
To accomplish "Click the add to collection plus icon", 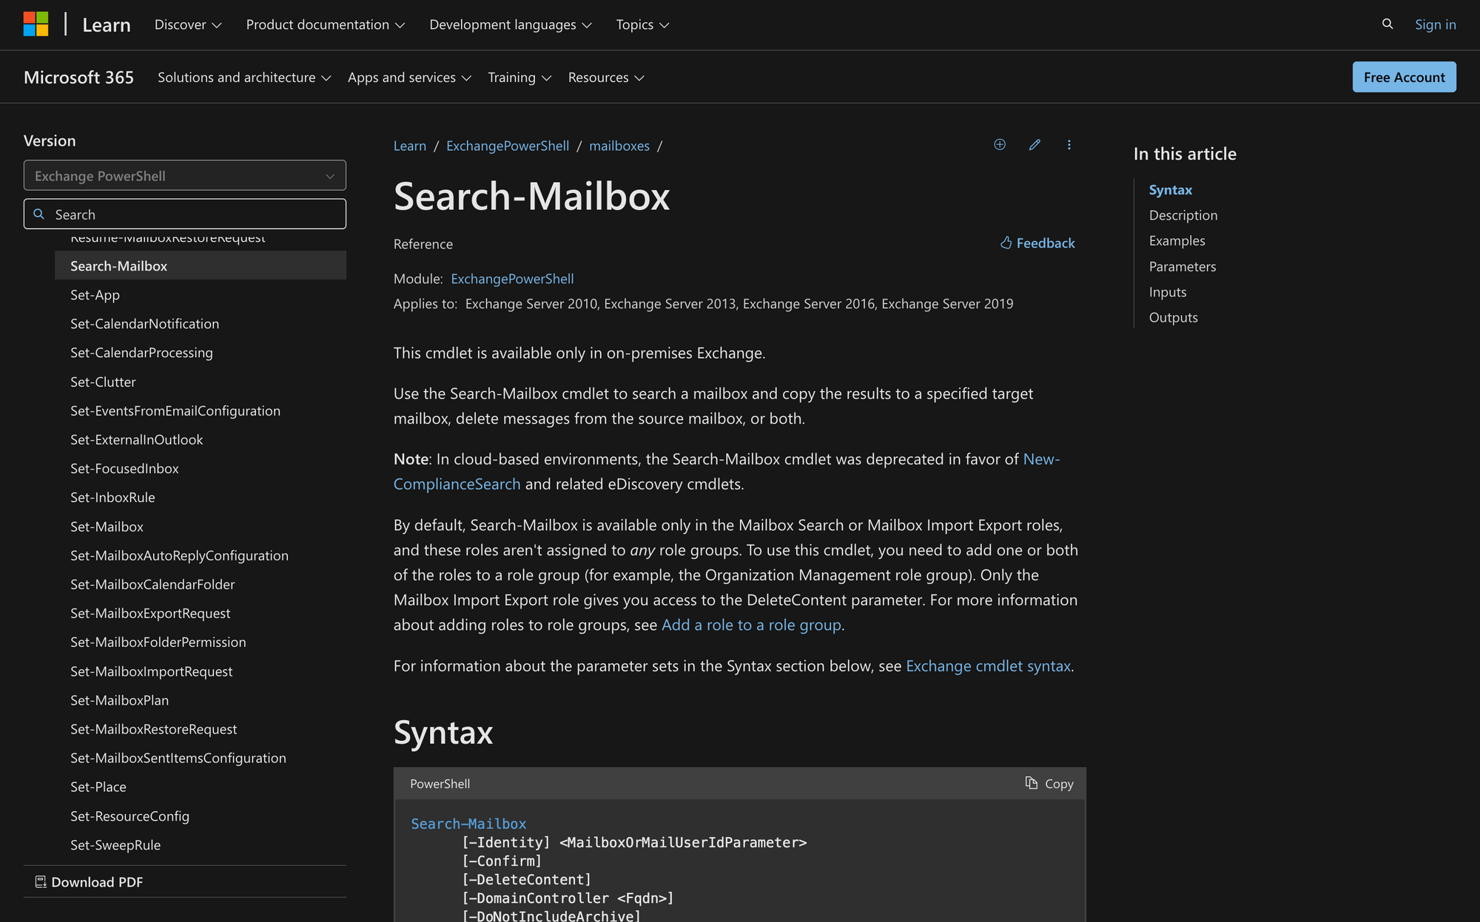I will tap(1000, 145).
